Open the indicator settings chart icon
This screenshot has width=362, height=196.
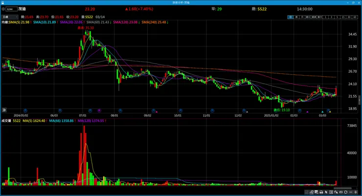pyautogui.click(x=312, y=192)
